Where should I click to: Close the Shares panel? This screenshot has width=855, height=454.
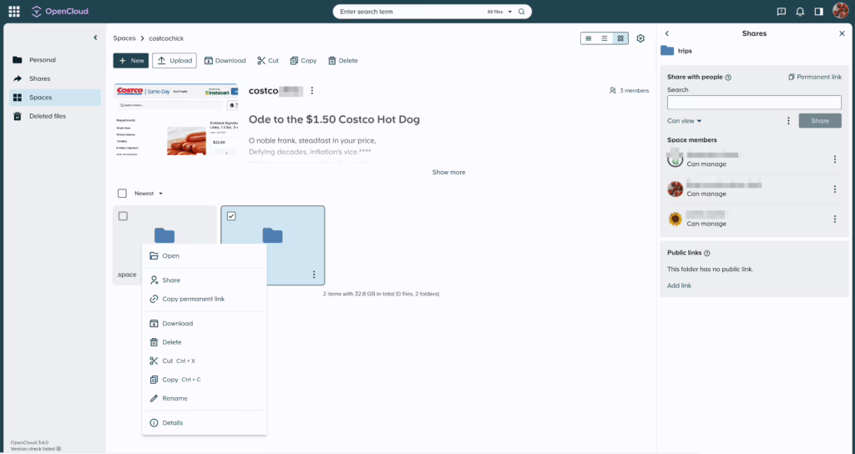(x=842, y=33)
